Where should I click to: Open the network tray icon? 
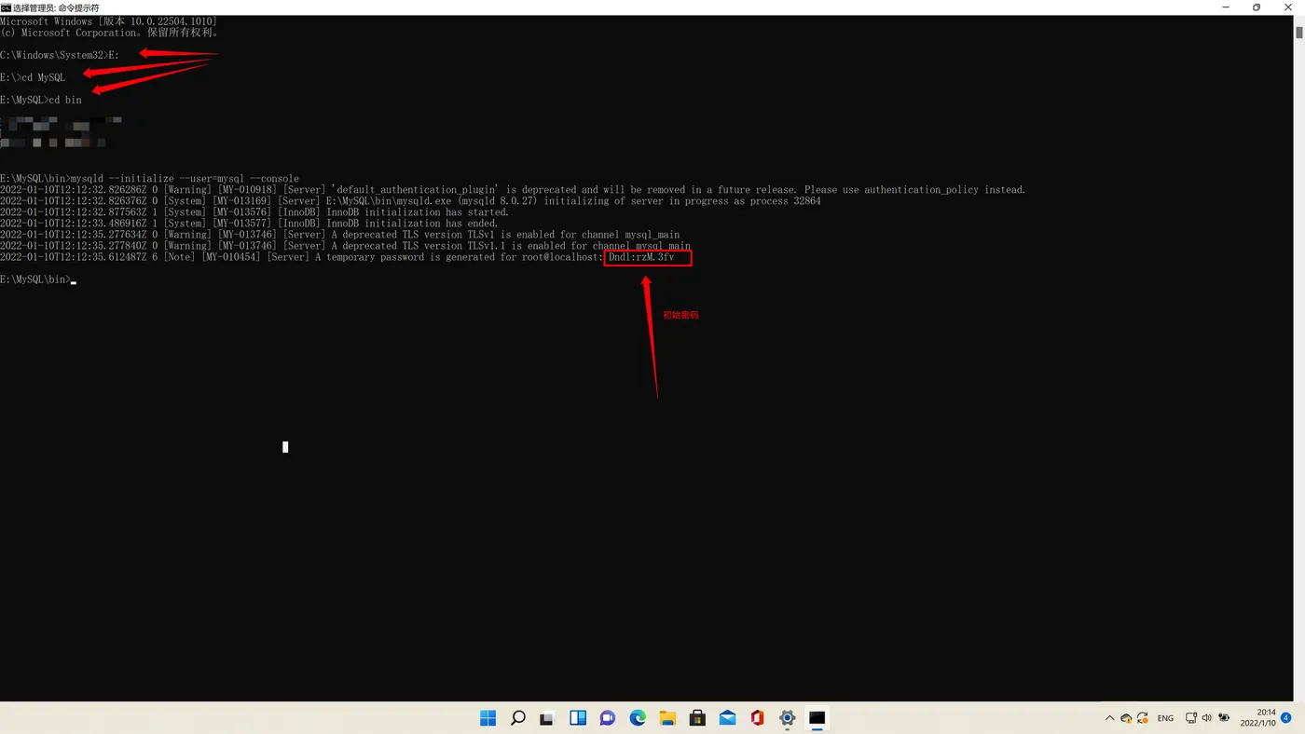pos(1191,718)
